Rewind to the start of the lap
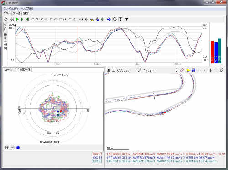Viewport: 228px width, 170px height. (12, 19)
